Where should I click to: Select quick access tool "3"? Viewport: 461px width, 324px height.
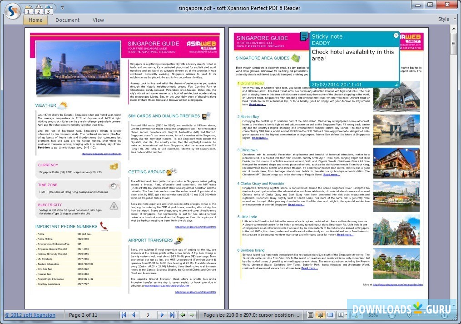tap(49, 9)
